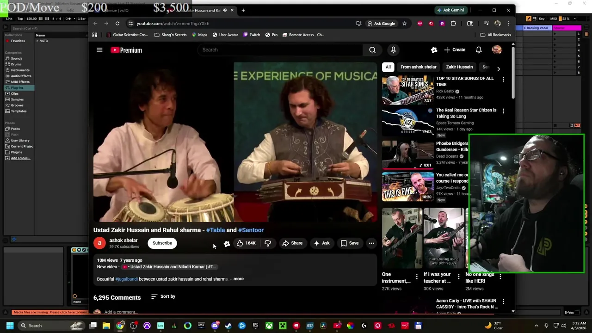The height and width of the screenshot is (333, 592).
Task: Open Ask Gemini in Chrome title bar
Action: coord(450,10)
